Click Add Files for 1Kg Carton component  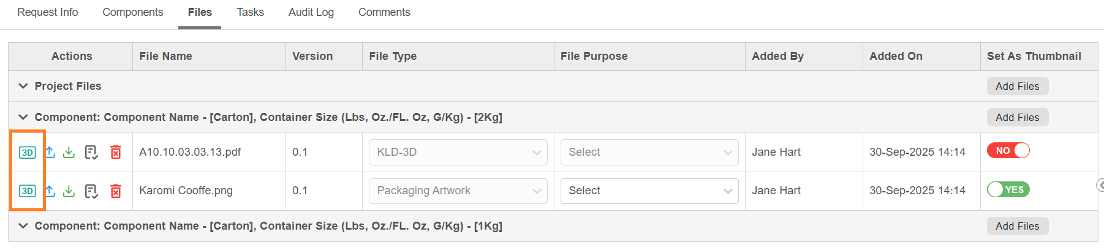(1017, 226)
